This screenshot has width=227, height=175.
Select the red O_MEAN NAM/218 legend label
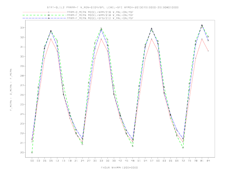click(100, 12)
